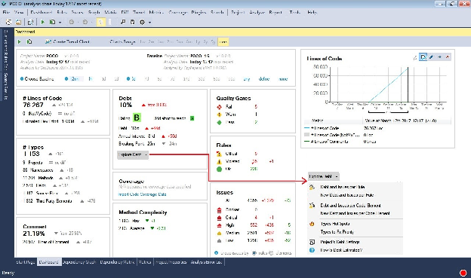Switch to the Start Page tab
The image size is (471, 278).
click(x=26, y=262)
